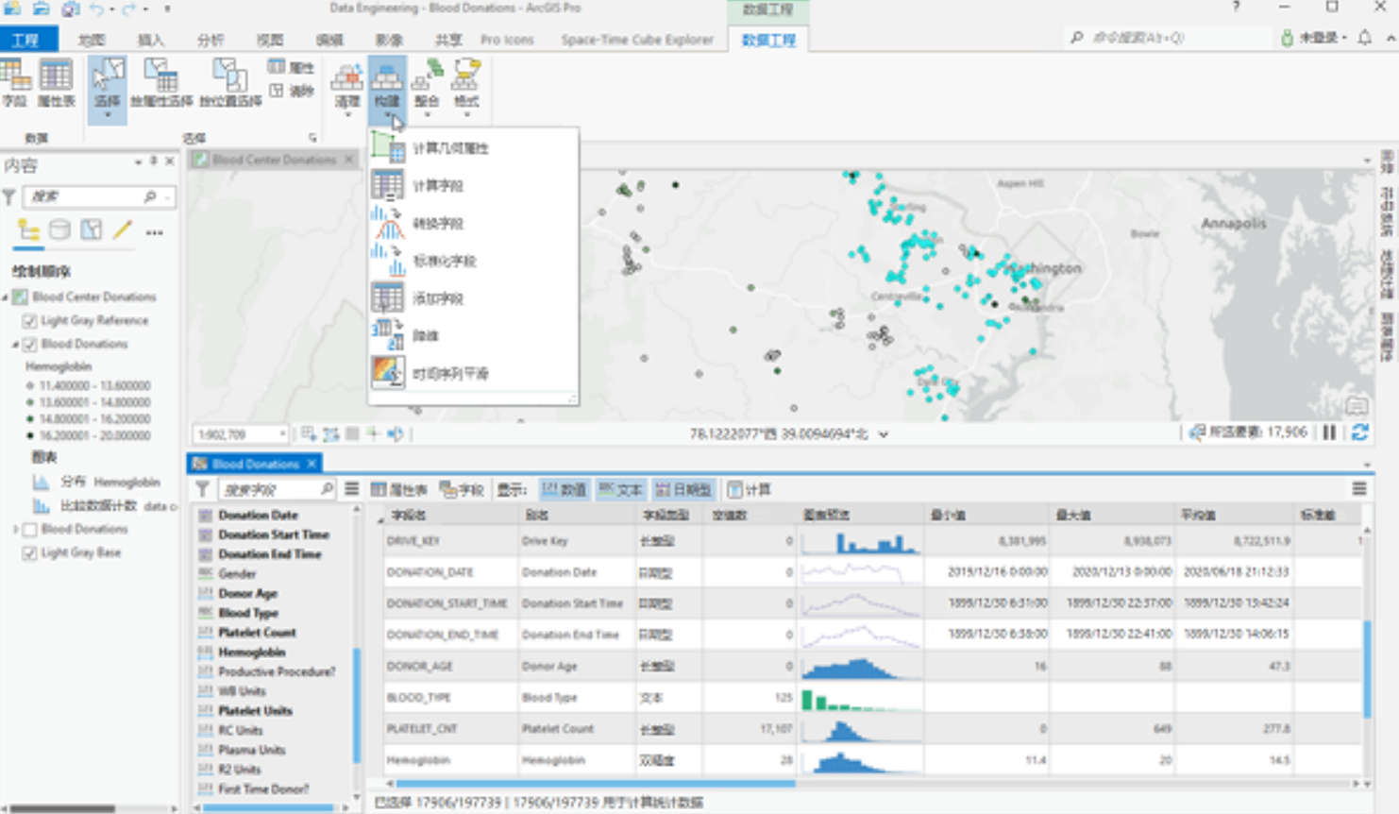Toggle 日期型 date fields display
This screenshot has width=1399, height=814.
coord(683,489)
